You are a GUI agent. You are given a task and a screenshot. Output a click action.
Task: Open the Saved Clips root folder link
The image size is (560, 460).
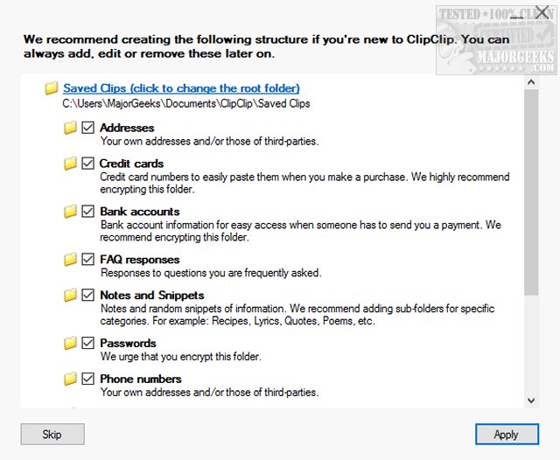[x=181, y=88]
